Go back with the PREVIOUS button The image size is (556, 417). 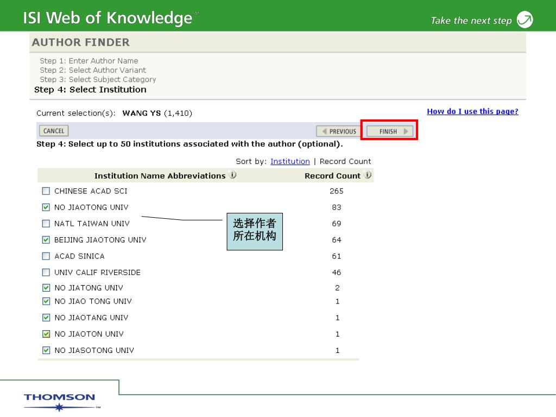(338, 131)
